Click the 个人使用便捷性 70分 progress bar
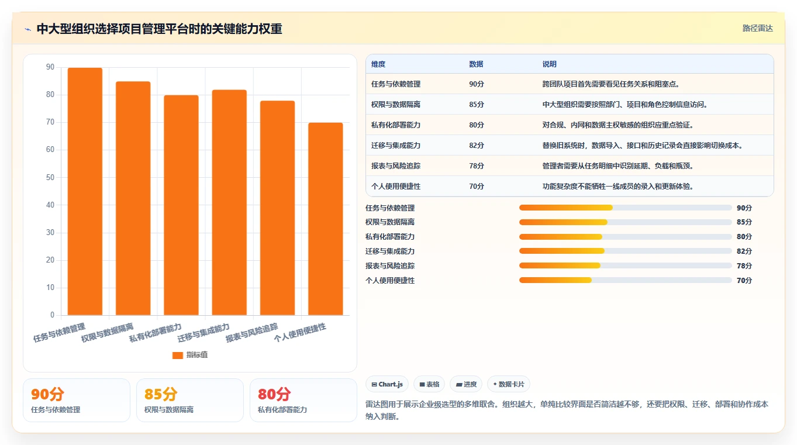The height and width of the screenshot is (445, 797). (626, 280)
